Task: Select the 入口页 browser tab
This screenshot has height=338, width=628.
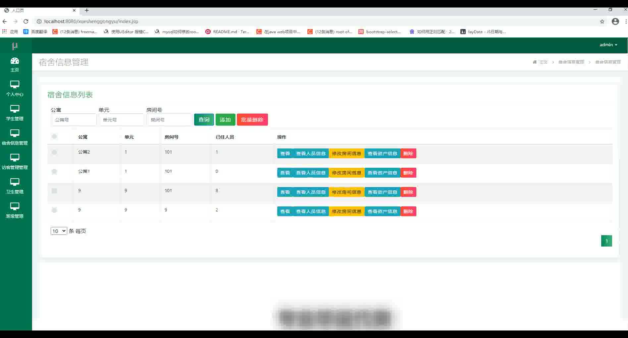Action: [40, 10]
